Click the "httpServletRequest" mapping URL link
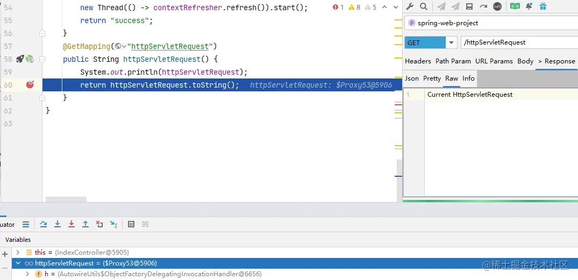Image resolution: width=578 pixels, height=280 pixels. click(170, 46)
